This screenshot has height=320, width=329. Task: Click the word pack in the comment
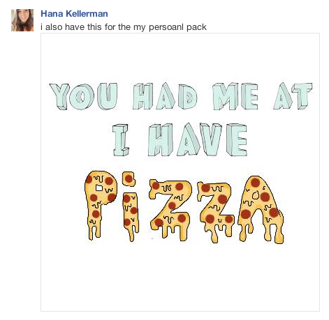[x=196, y=27]
